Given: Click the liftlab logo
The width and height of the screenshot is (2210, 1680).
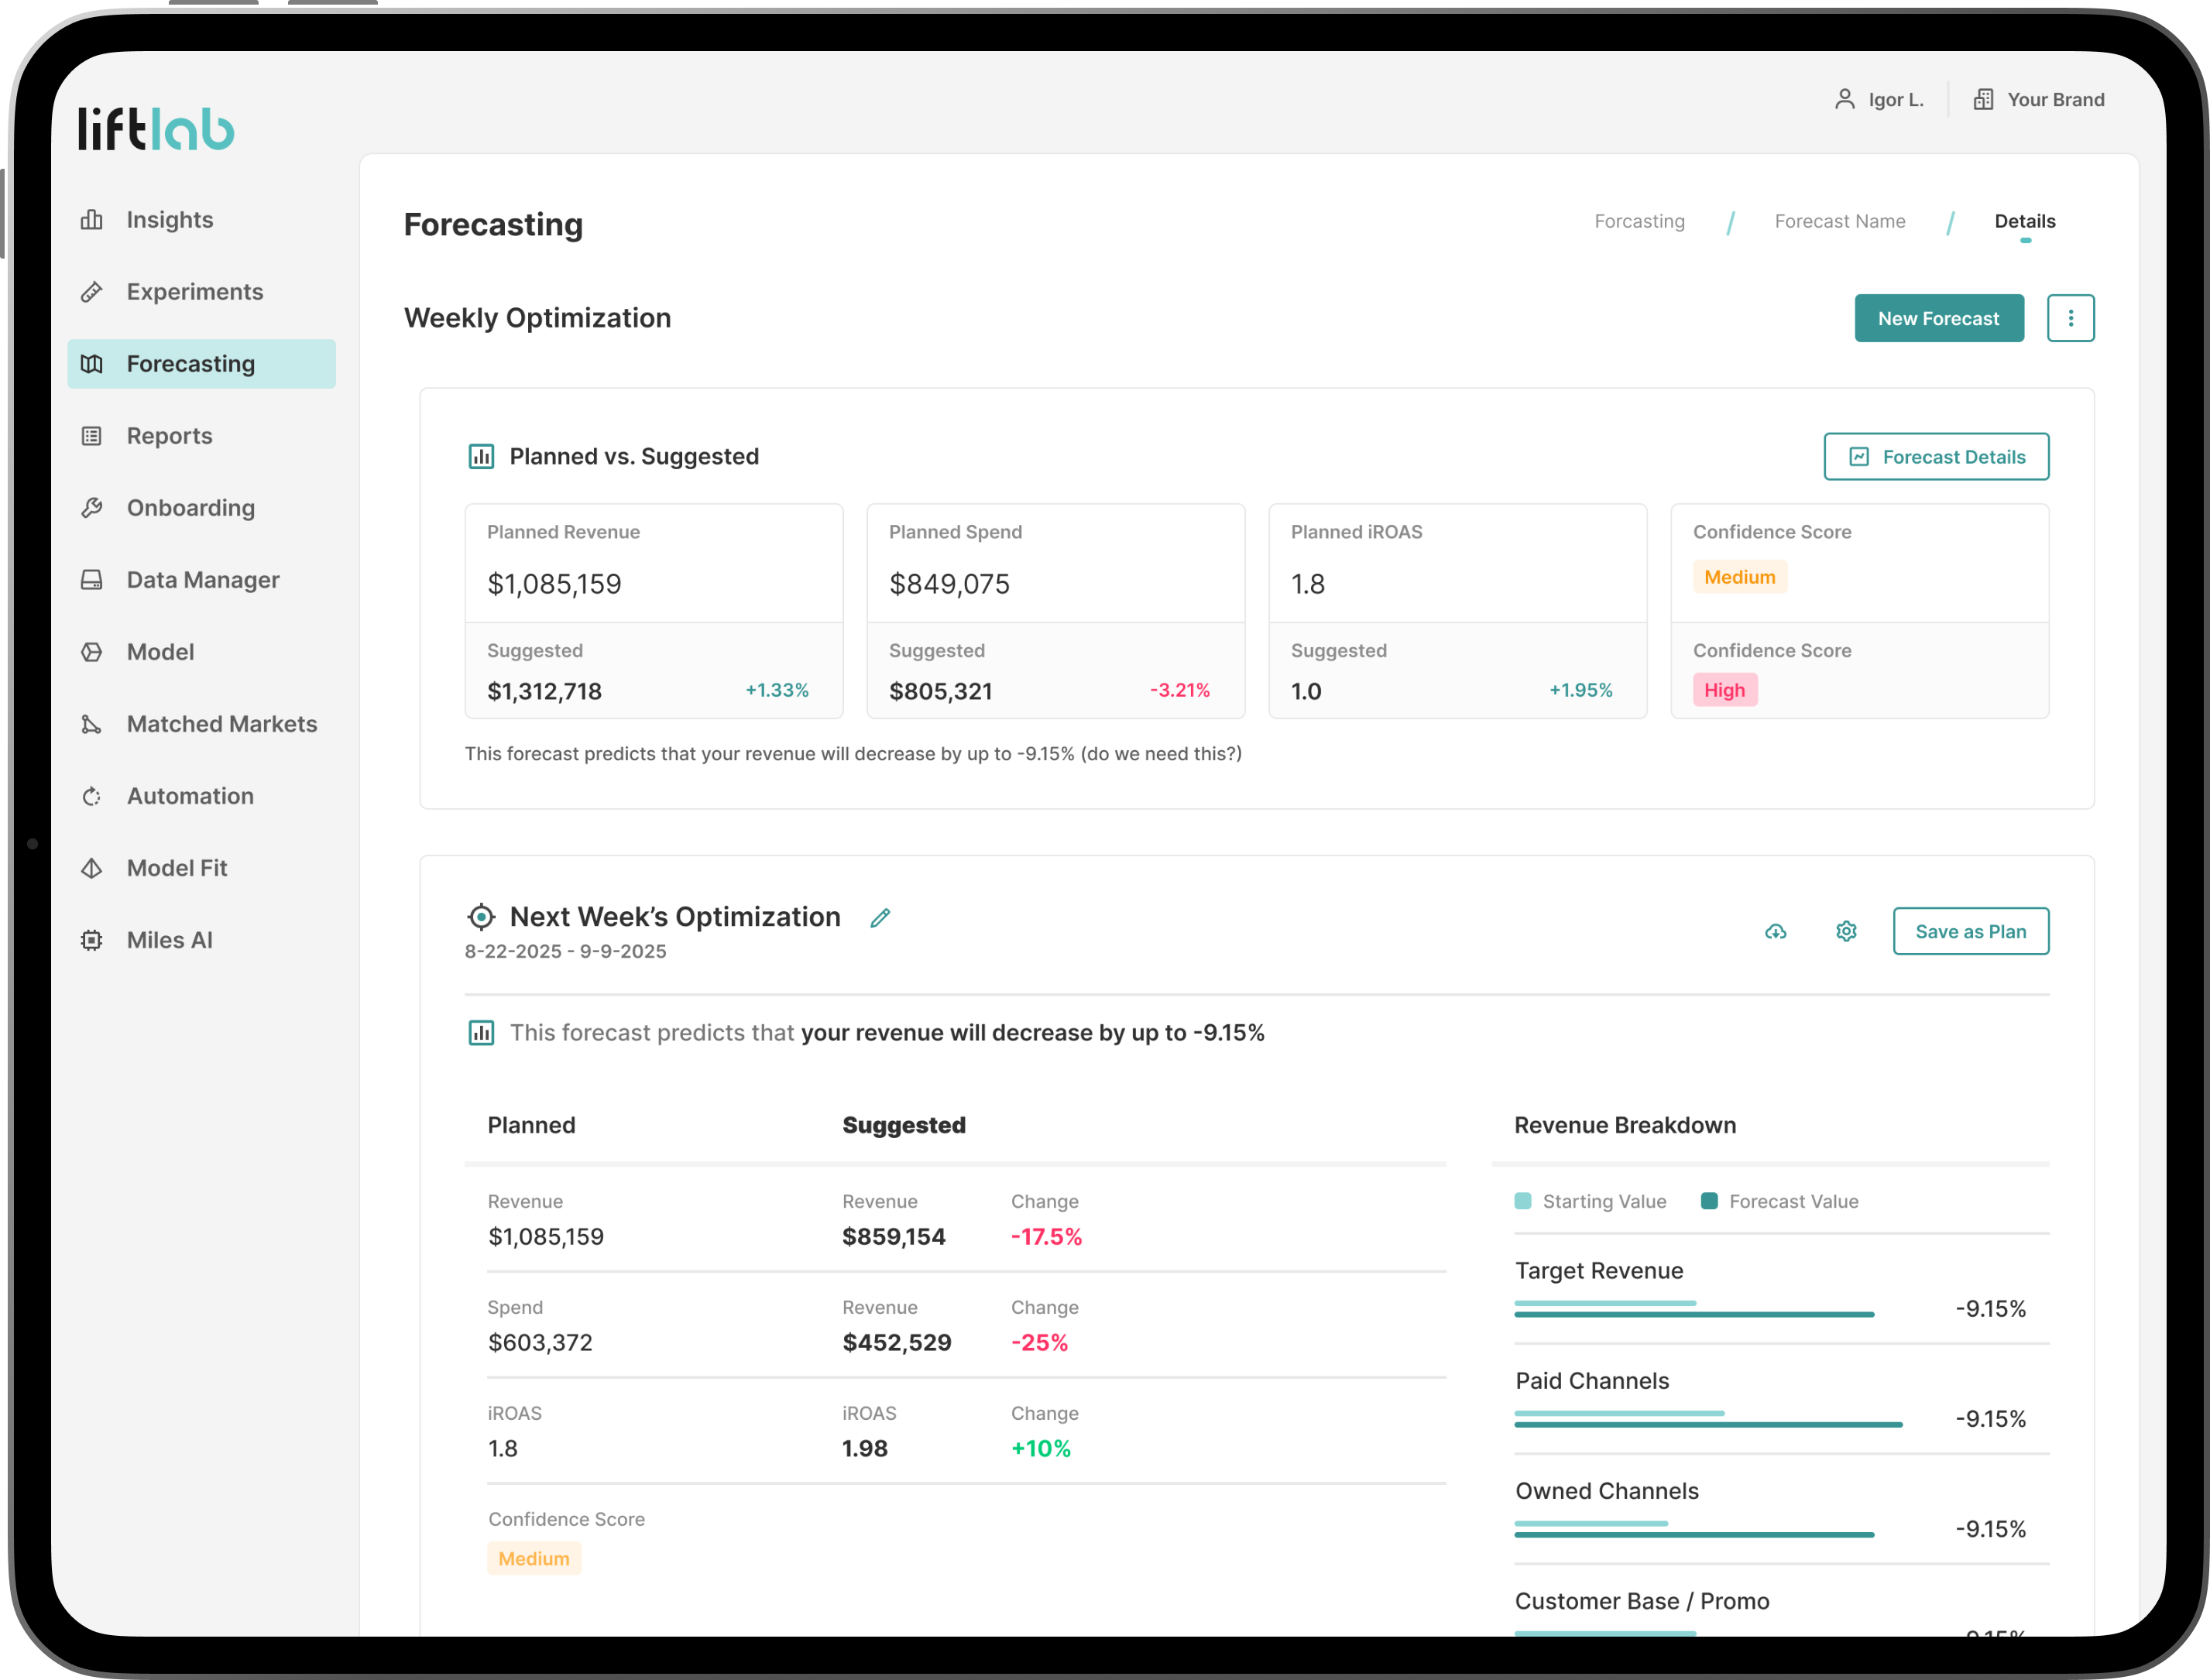Looking at the screenshot, I should click(x=156, y=129).
